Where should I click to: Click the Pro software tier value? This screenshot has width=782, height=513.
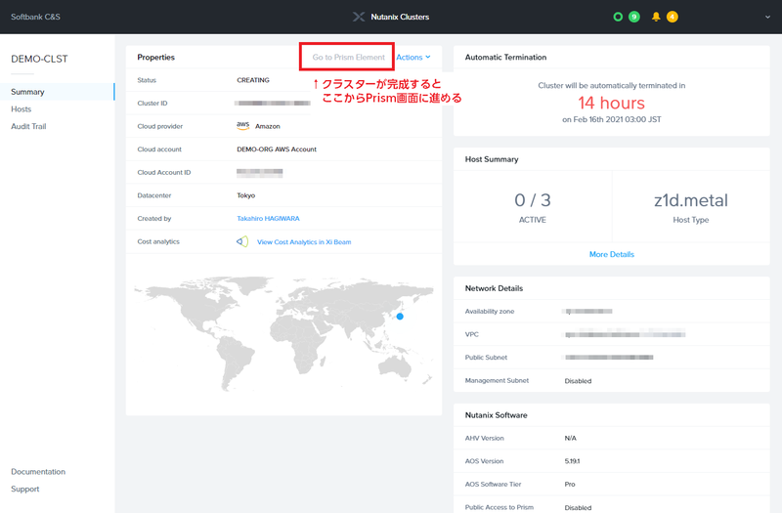[x=570, y=484]
